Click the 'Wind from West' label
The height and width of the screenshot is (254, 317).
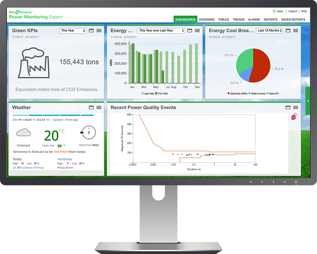89,145
